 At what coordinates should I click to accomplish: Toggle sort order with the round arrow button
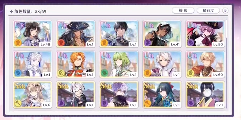pos(225,11)
